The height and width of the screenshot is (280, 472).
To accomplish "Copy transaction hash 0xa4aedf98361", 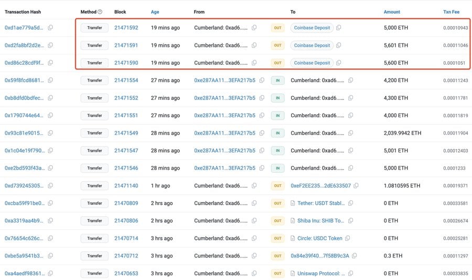I will pos(50,273).
